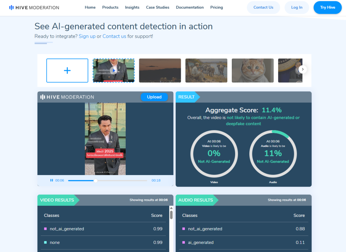This screenshot has height=252, width=346.
Task: Click the video progress slider handle
Action: (x=96, y=180)
